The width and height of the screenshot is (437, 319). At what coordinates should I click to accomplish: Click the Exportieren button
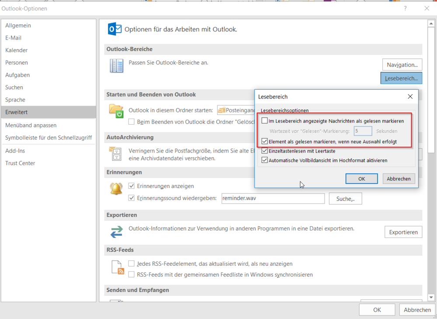(403, 232)
